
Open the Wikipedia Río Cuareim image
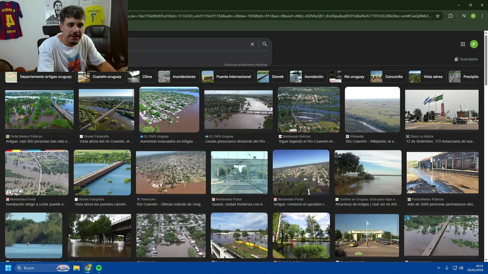tap(372, 110)
